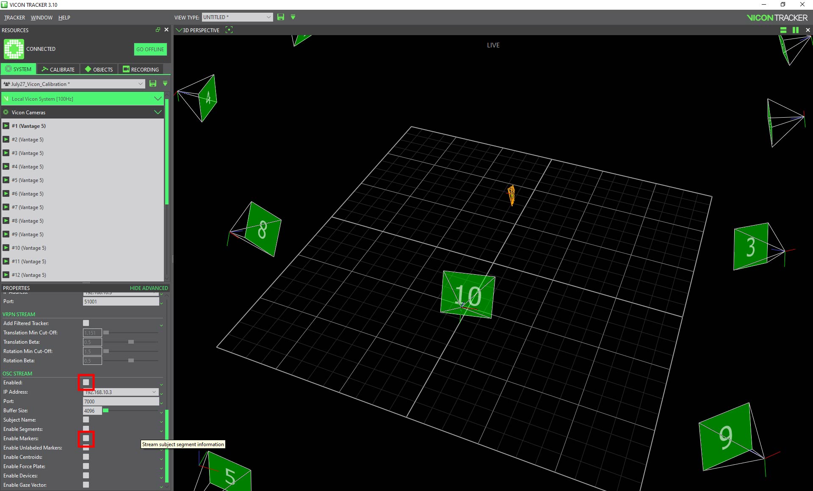The width and height of the screenshot is (813, 491).
Task: Check the Enable Markers checkbox
Action: tap(86, 438)
